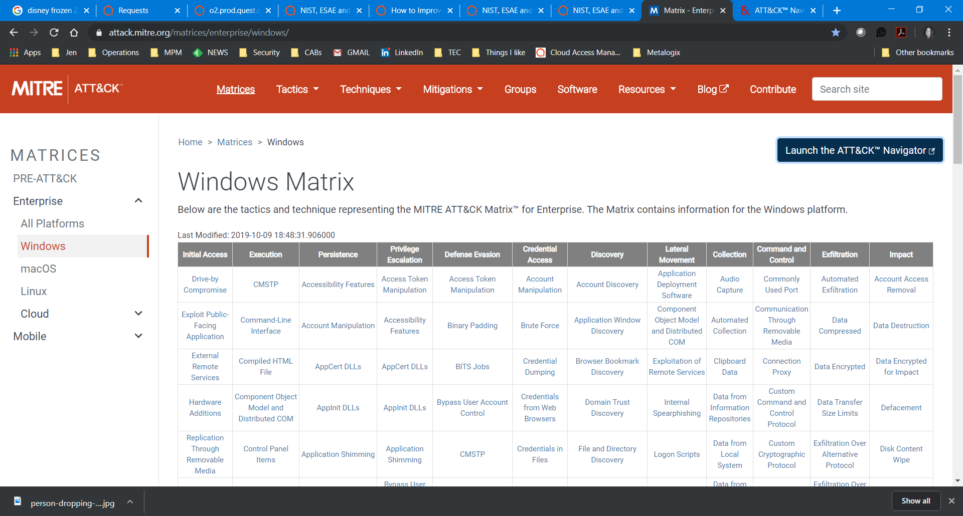Viewport: 963px width, 516px height.
Task: Click the browser forward arrow
Action: pos(34,33)
